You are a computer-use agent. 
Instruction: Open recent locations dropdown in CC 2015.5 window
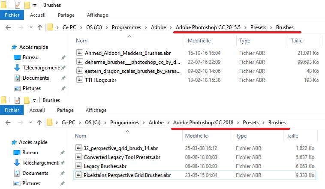point(31,27)
